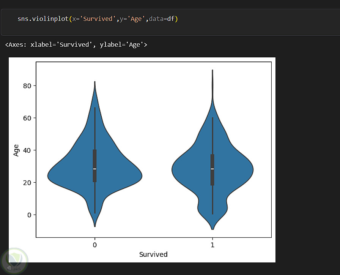The width and height of the screenshot is (340, 275).
Task: Click the watermark logo in the bottom-left corner
Action: (15, 260)
